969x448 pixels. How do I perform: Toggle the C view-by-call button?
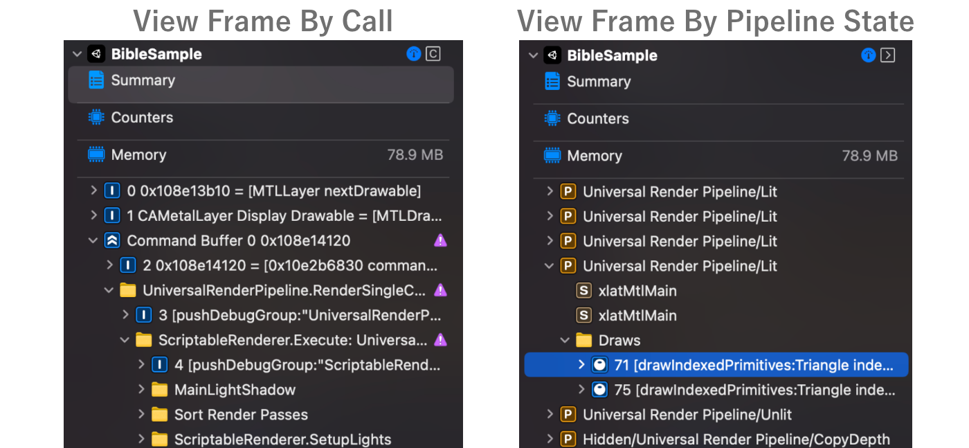[433, 53]
